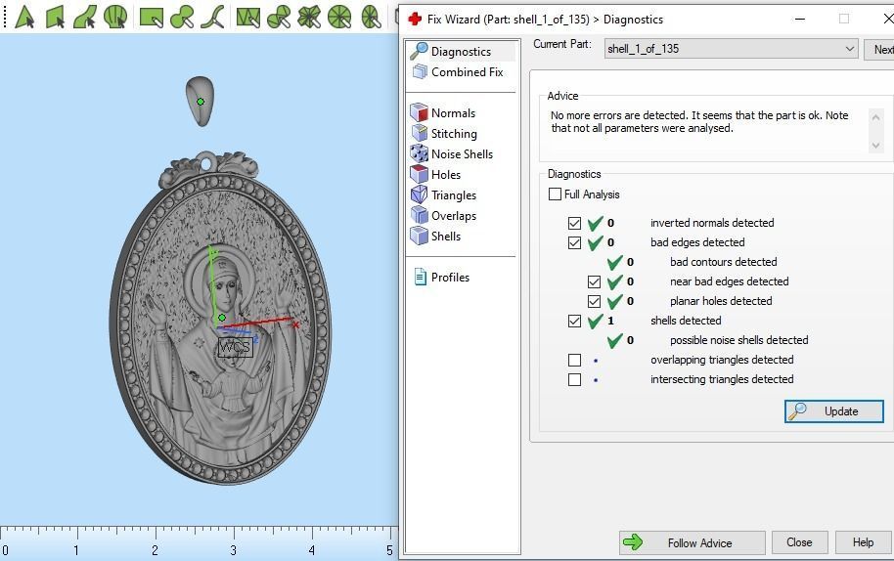Open the Combined Fix page
The width and height of the screenshot is (894, 561).
467,71
